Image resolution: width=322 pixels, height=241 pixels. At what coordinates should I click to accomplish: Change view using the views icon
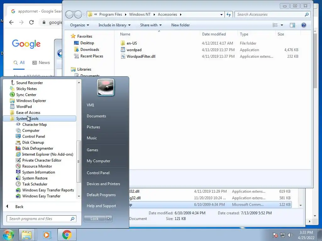(x=275, y=25)
